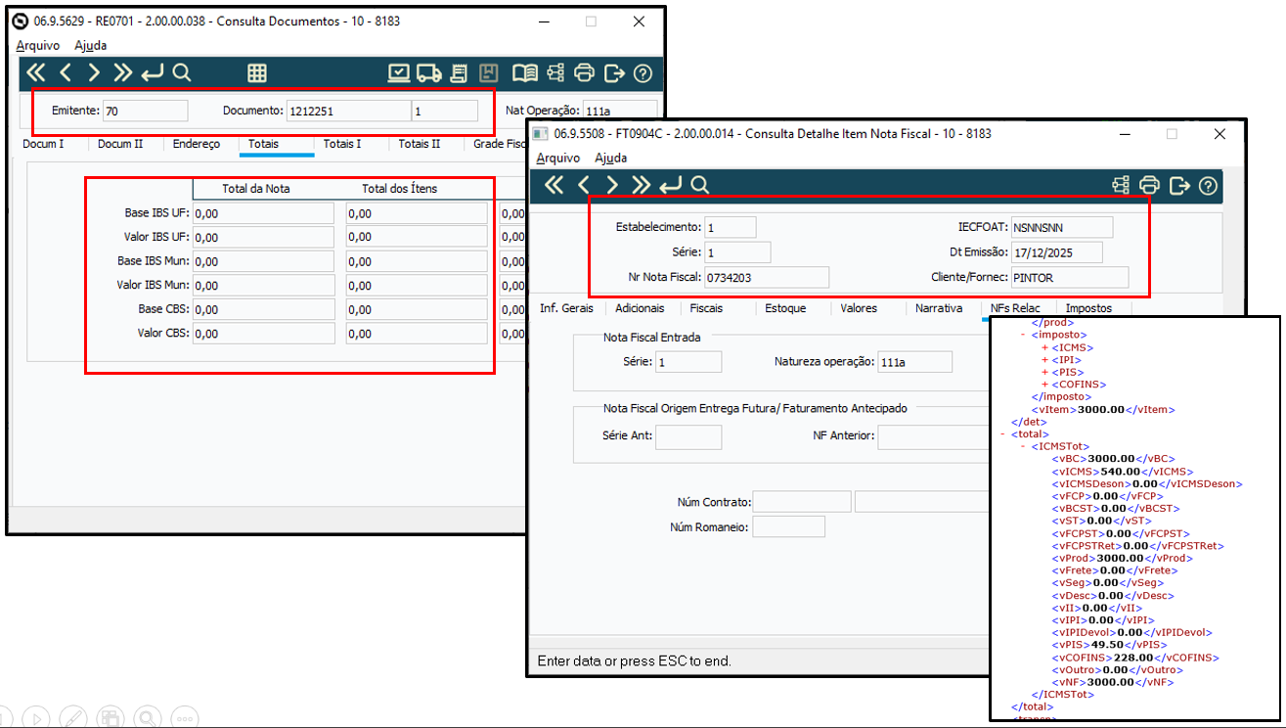The image size is (1286, 728).
Task: Open search magnifier in Detalhe Item Nota Fiscal
Action: [699, 185]
